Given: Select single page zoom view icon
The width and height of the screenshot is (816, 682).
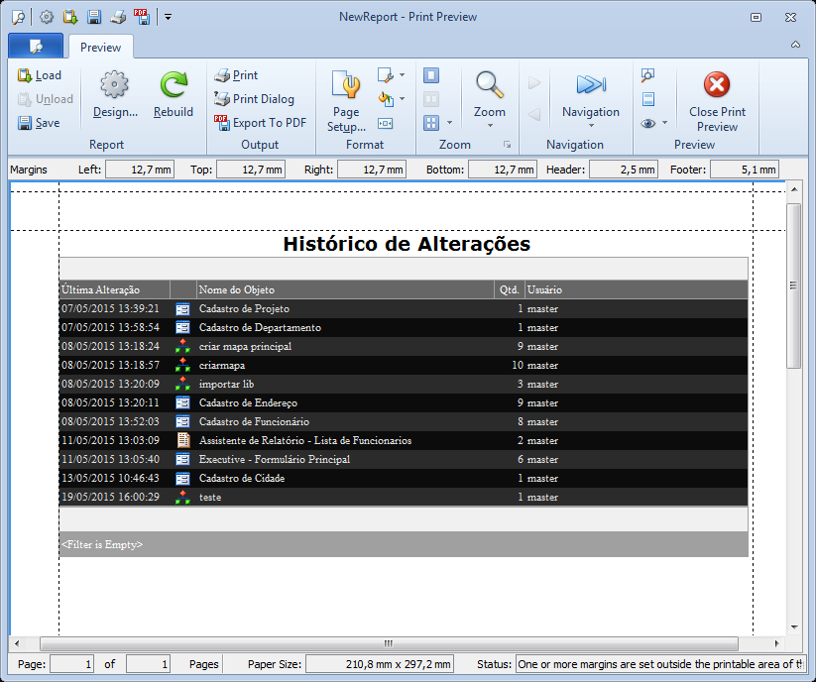Looking at the screenshot, I should [x=431, y=75].
